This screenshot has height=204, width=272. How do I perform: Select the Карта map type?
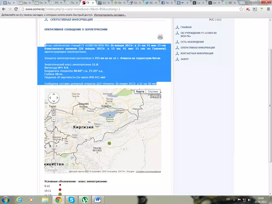[x=140, y=92]
